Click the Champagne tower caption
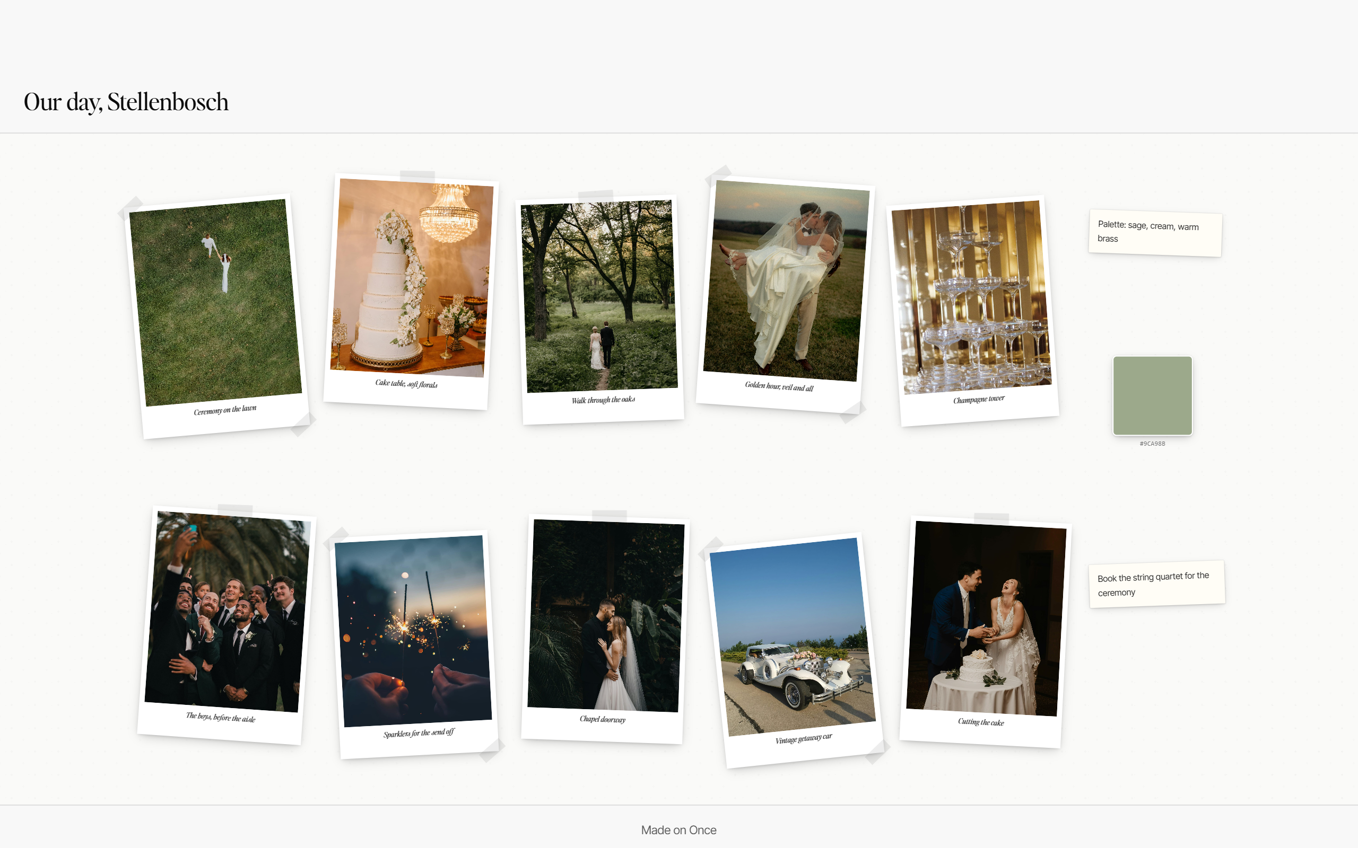Image resolution: width=1358 pixels, height=848 pixels. pyautogui.click(x=979, y=399)
